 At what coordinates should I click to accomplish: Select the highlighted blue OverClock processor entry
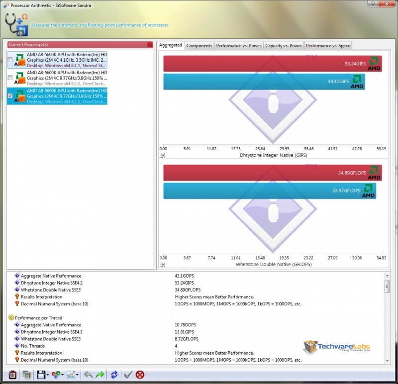(x=57, y=96)
